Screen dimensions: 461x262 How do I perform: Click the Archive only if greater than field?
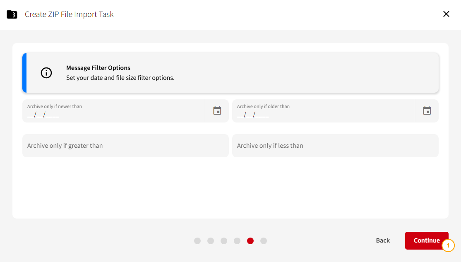125,146
